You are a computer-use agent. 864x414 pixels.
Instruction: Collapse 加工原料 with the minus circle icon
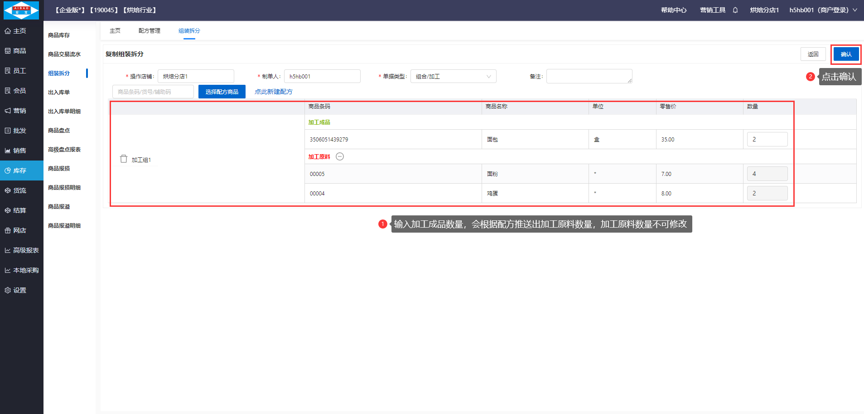pyautogui.click(x=340, y=156)
